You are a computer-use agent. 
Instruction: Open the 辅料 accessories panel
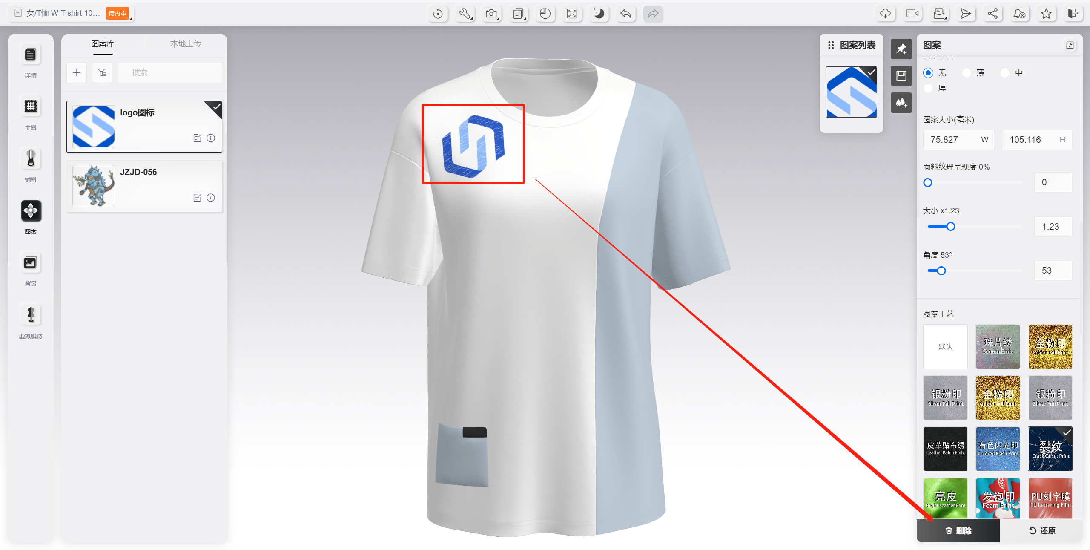(30, 159)
